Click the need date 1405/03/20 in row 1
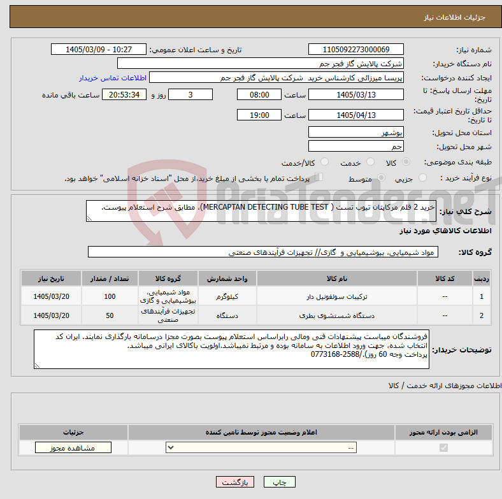Viewport: 502px width, 499px height. click(51, 296)
